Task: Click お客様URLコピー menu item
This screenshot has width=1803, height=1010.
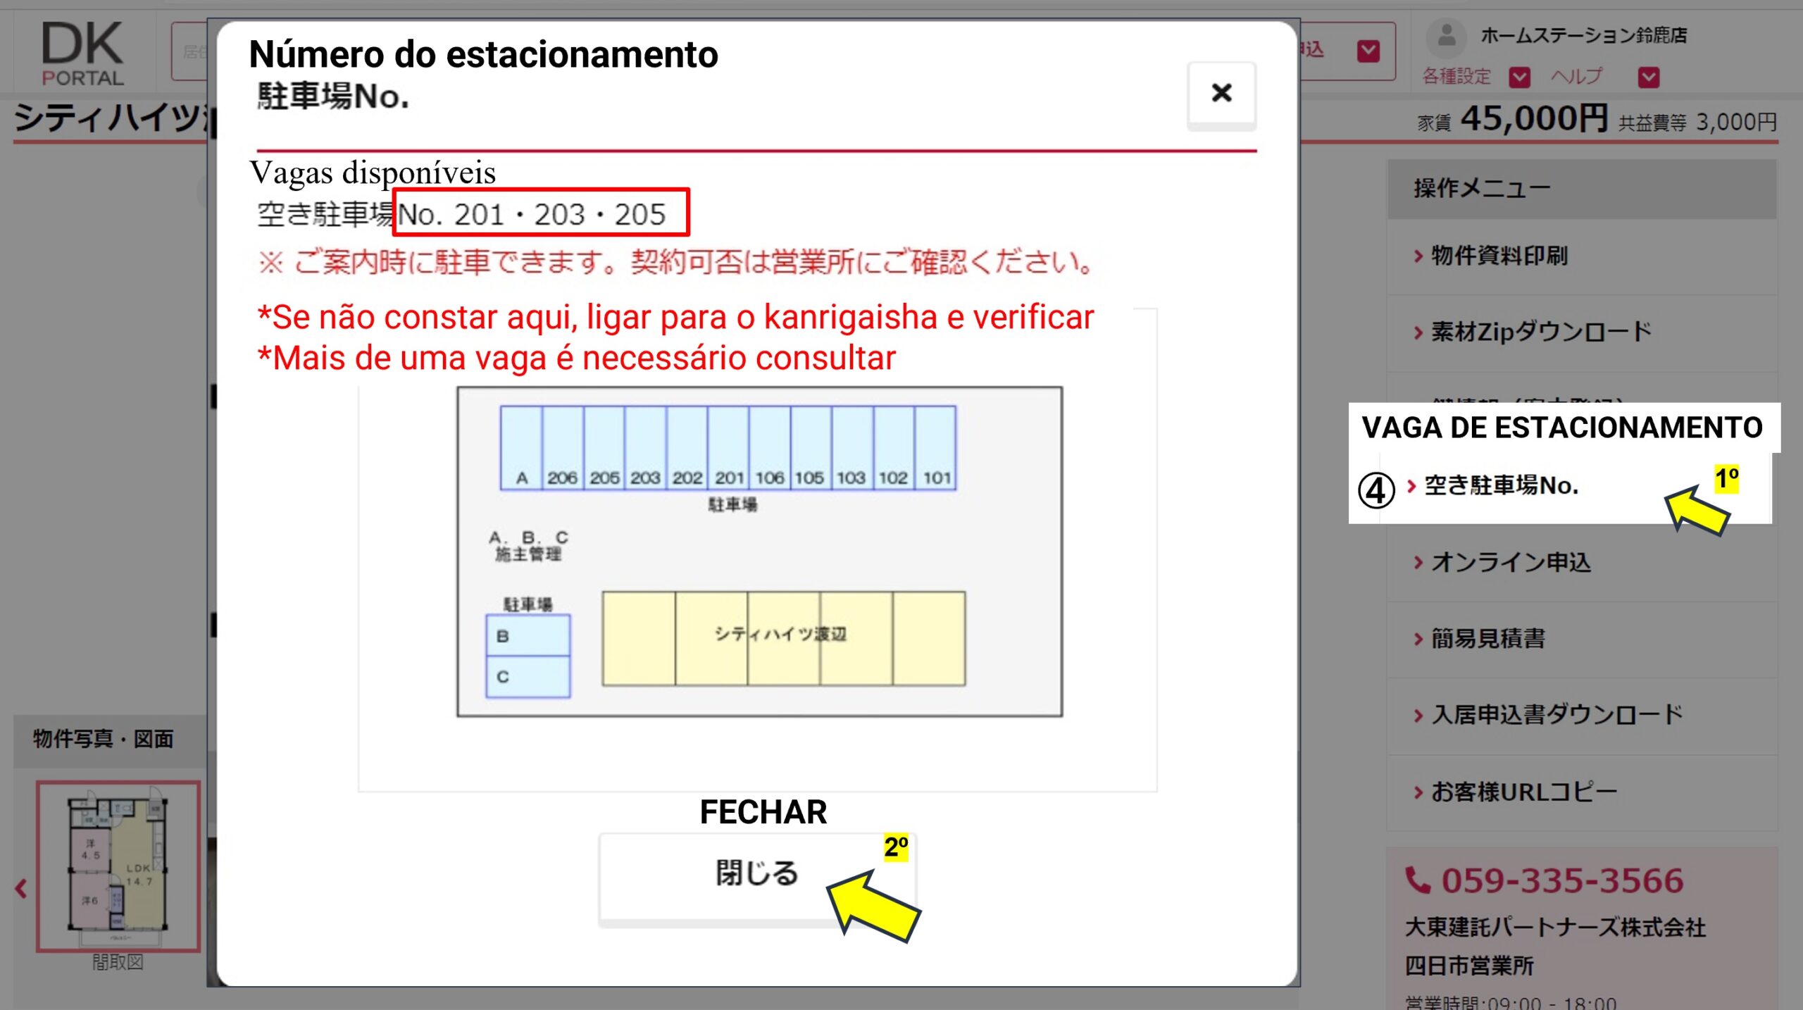Action: [1523, 792]
